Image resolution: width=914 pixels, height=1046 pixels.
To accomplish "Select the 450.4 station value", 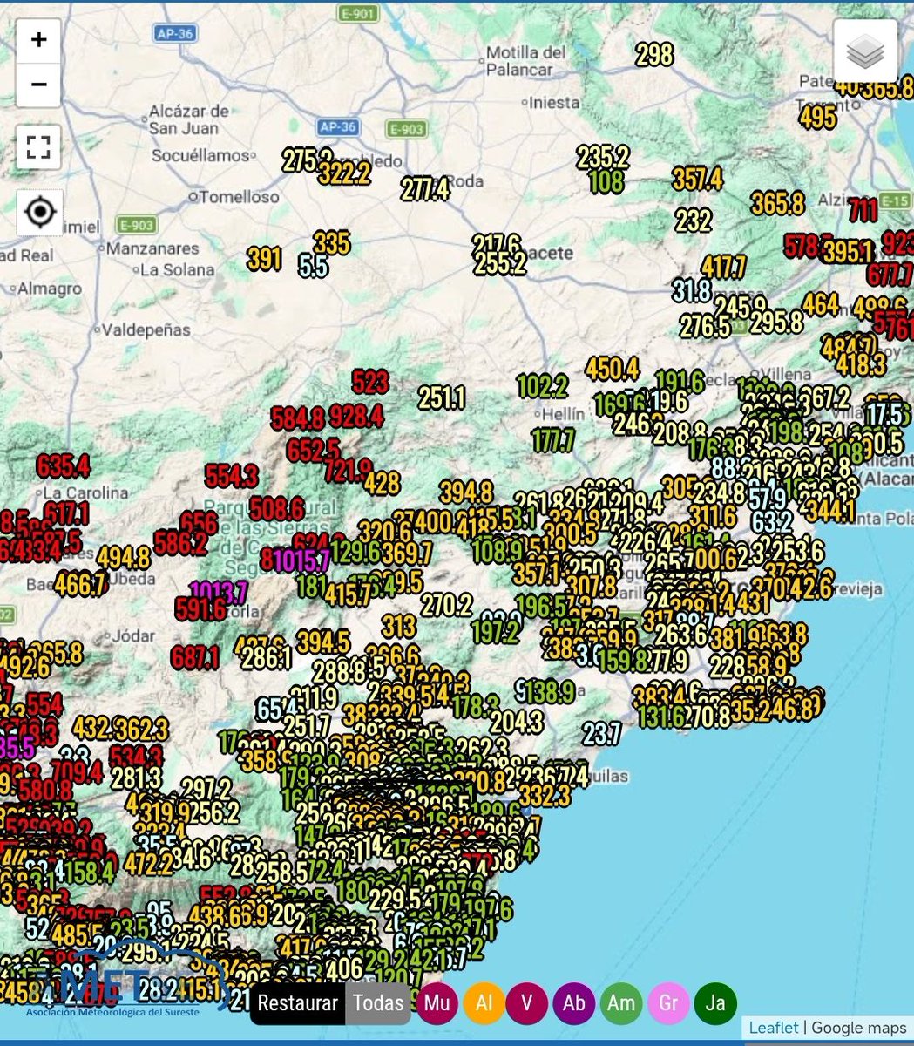I will (612, 369).
